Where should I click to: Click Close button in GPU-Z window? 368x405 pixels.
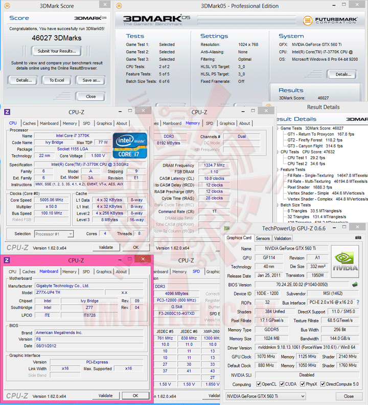click(x=349, y=396)
